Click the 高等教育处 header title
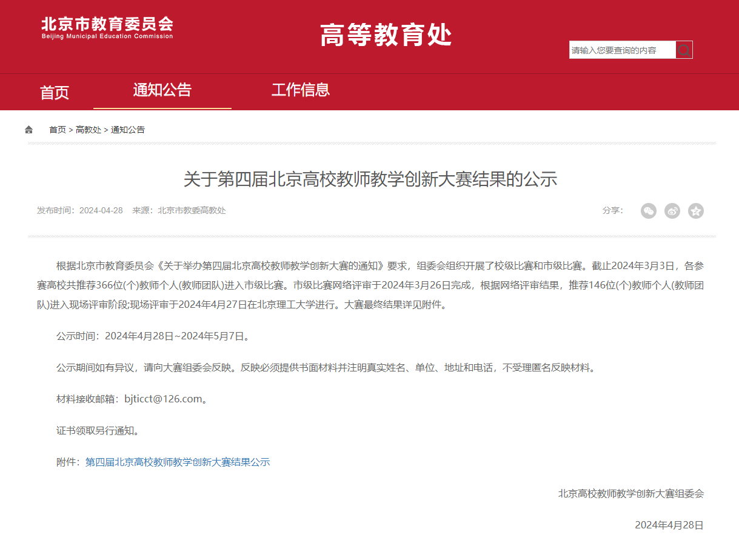 click(386, 36)
